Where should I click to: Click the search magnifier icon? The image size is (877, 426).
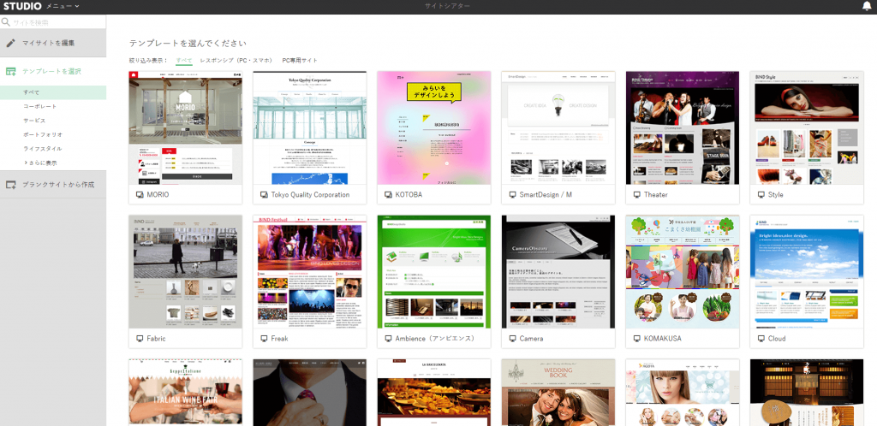[6, 22]
